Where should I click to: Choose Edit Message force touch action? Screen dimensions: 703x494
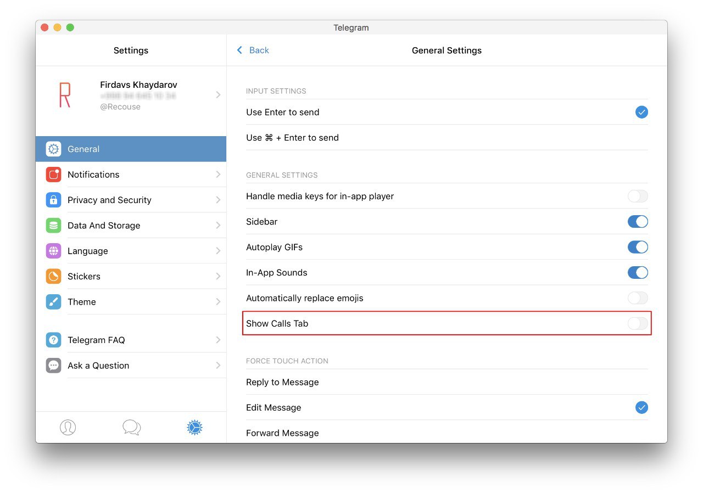point(447,407)
